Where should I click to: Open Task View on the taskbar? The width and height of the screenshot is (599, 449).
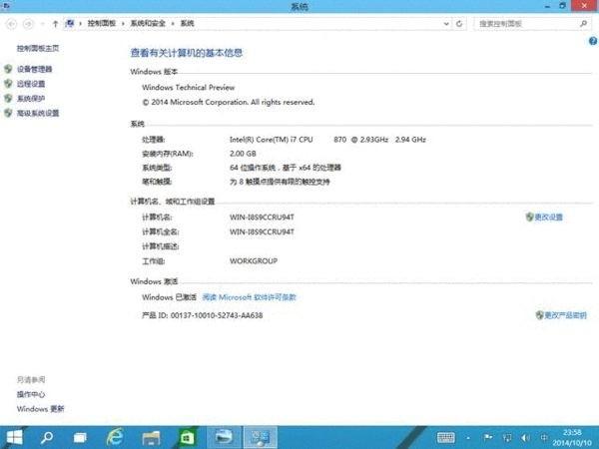(80, 438)
